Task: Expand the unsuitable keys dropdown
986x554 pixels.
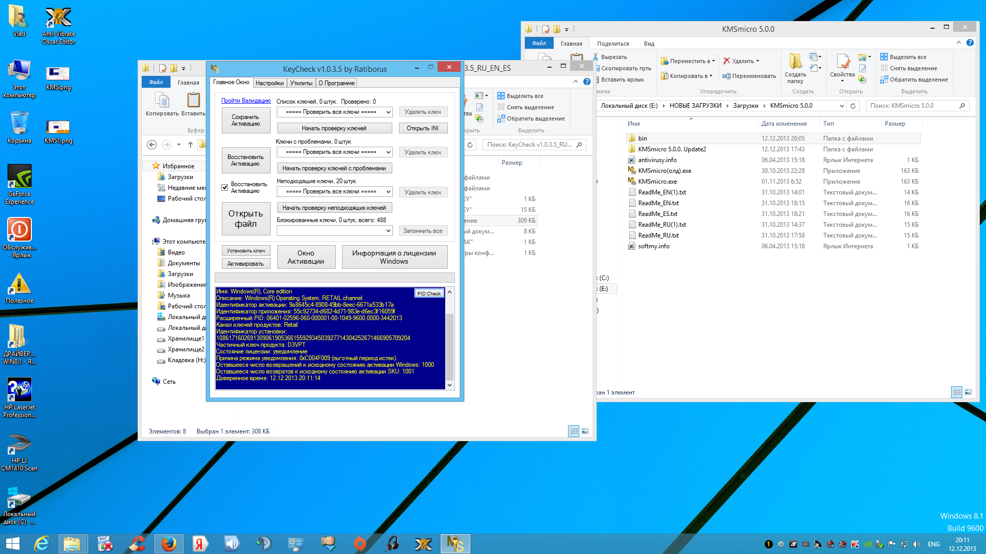Action: [x=388, y=192]
